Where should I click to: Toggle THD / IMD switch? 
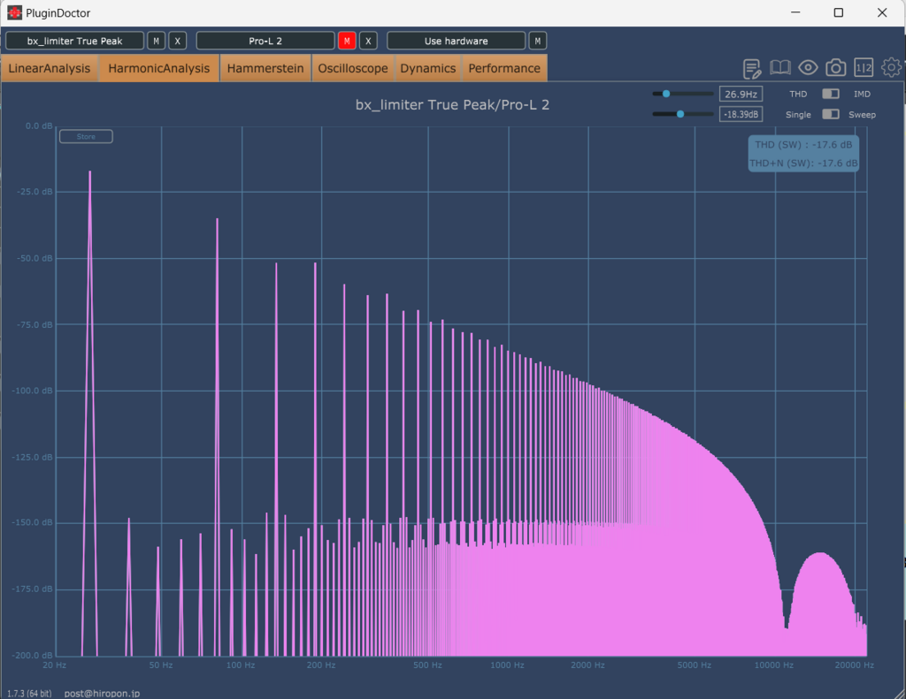click(x=830, y=94)
